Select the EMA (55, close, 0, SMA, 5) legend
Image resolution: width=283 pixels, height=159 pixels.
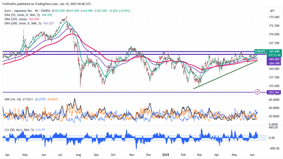click(22, 15)
